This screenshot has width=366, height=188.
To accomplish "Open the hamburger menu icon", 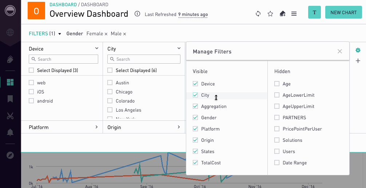I will (294, 14).
